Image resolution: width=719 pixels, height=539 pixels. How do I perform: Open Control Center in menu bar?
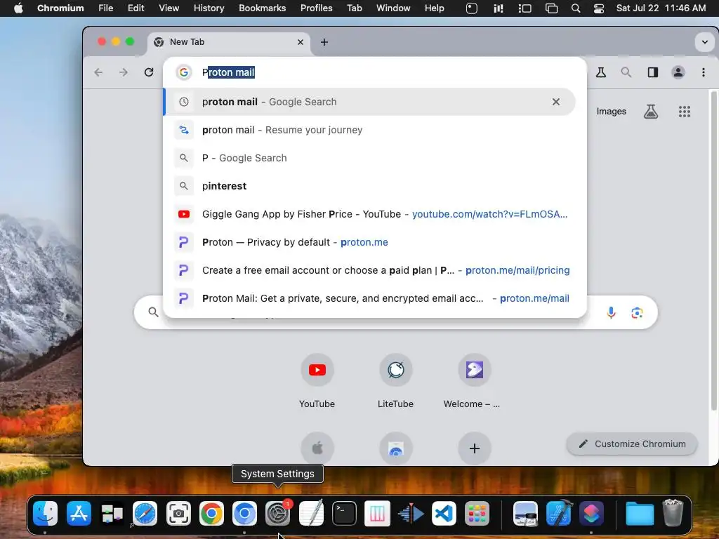tap(598, 8)
